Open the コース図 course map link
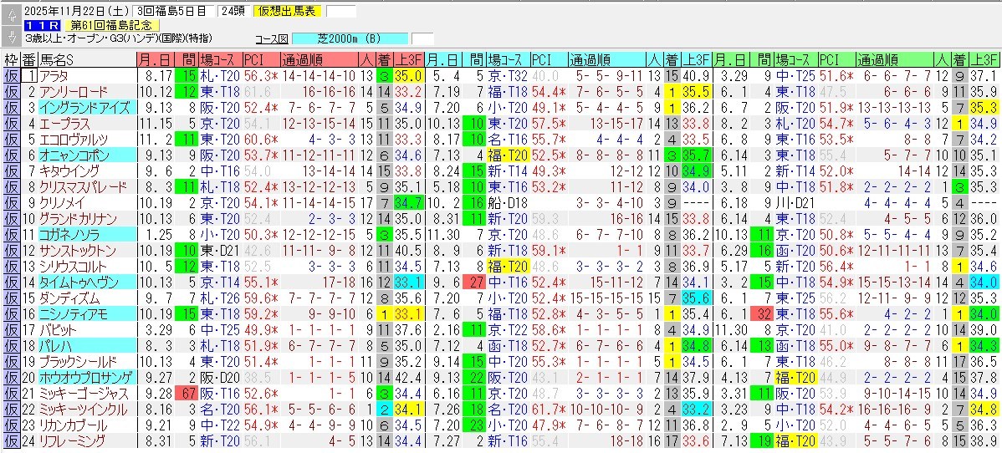The height and width of the screenshot is (453, 1002). (x=271, y=39)
